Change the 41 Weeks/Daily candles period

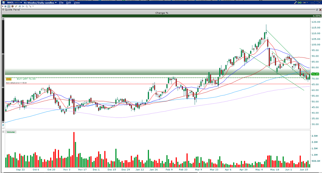point(40,3)
